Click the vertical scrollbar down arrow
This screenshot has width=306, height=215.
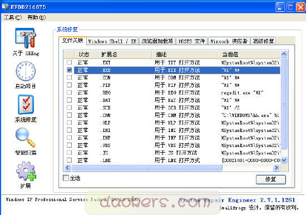(x=284, y=160)
